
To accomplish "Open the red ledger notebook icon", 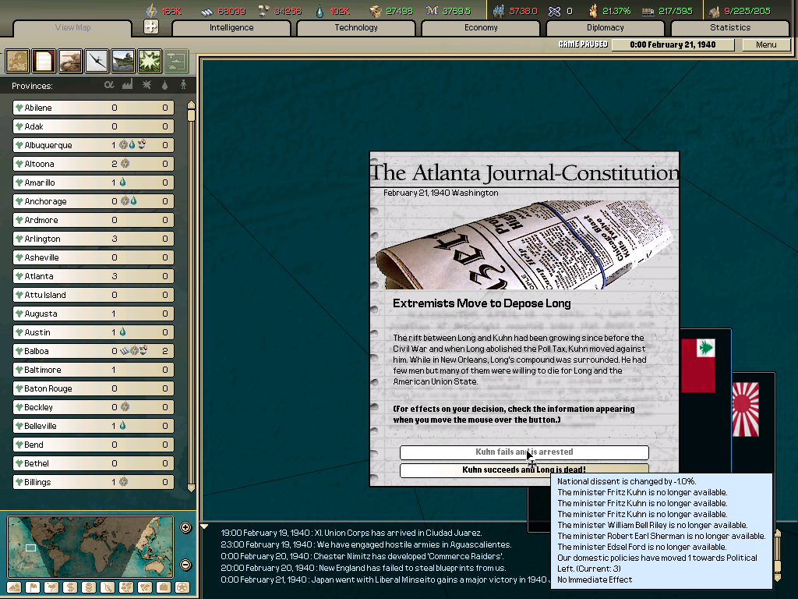I will (43, 61).
